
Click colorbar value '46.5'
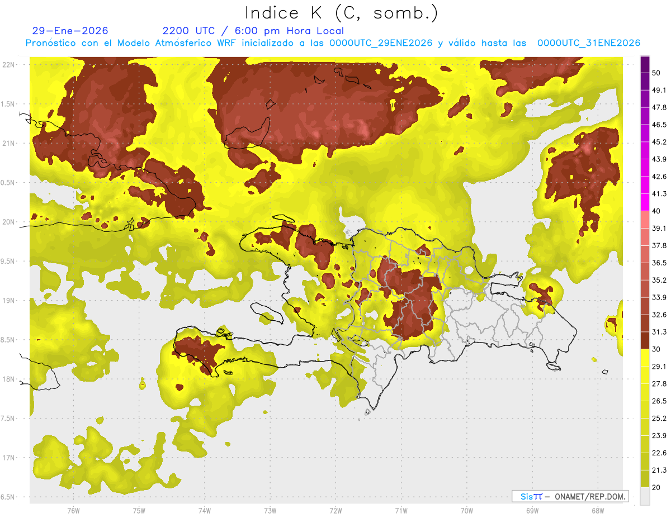(x=659, y=125)
